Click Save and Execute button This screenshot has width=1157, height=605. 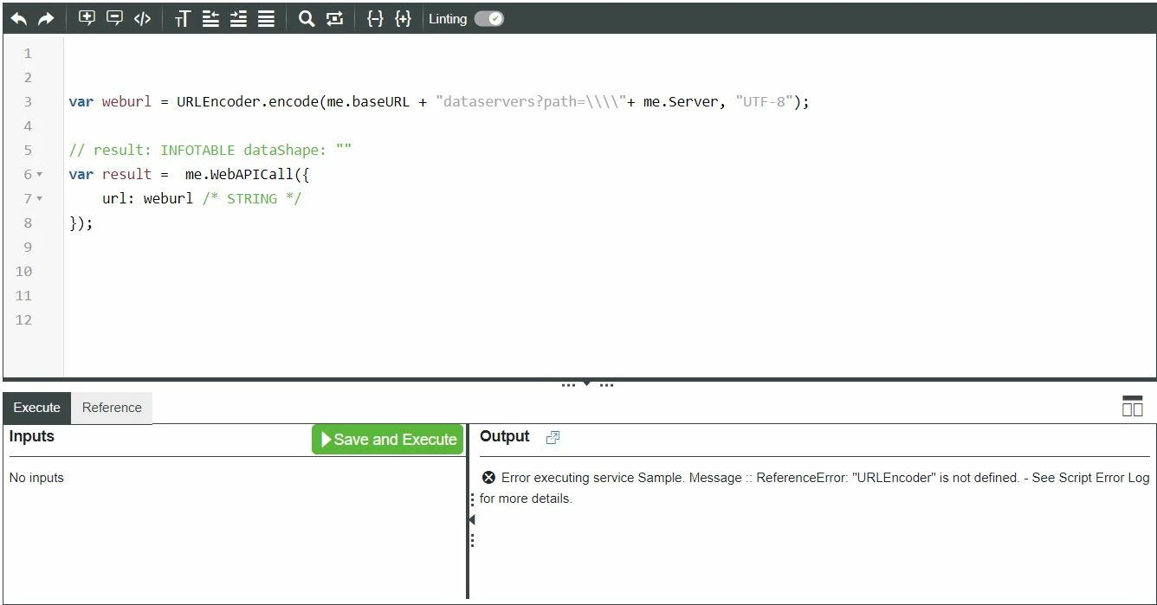pyautogui.click(x=388, y=440)
